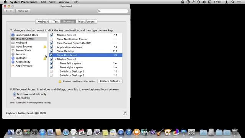The width and height of the screenshot is (245, 138).
Task: Open Keynote podium icon in dock
Action: (184, 132)
